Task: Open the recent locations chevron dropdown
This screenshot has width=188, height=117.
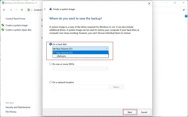Action: click(x=16, y=10)
